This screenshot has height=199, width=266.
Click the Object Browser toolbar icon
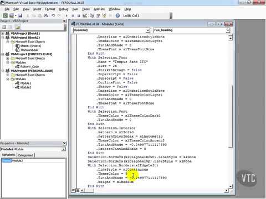coord(104,15)
